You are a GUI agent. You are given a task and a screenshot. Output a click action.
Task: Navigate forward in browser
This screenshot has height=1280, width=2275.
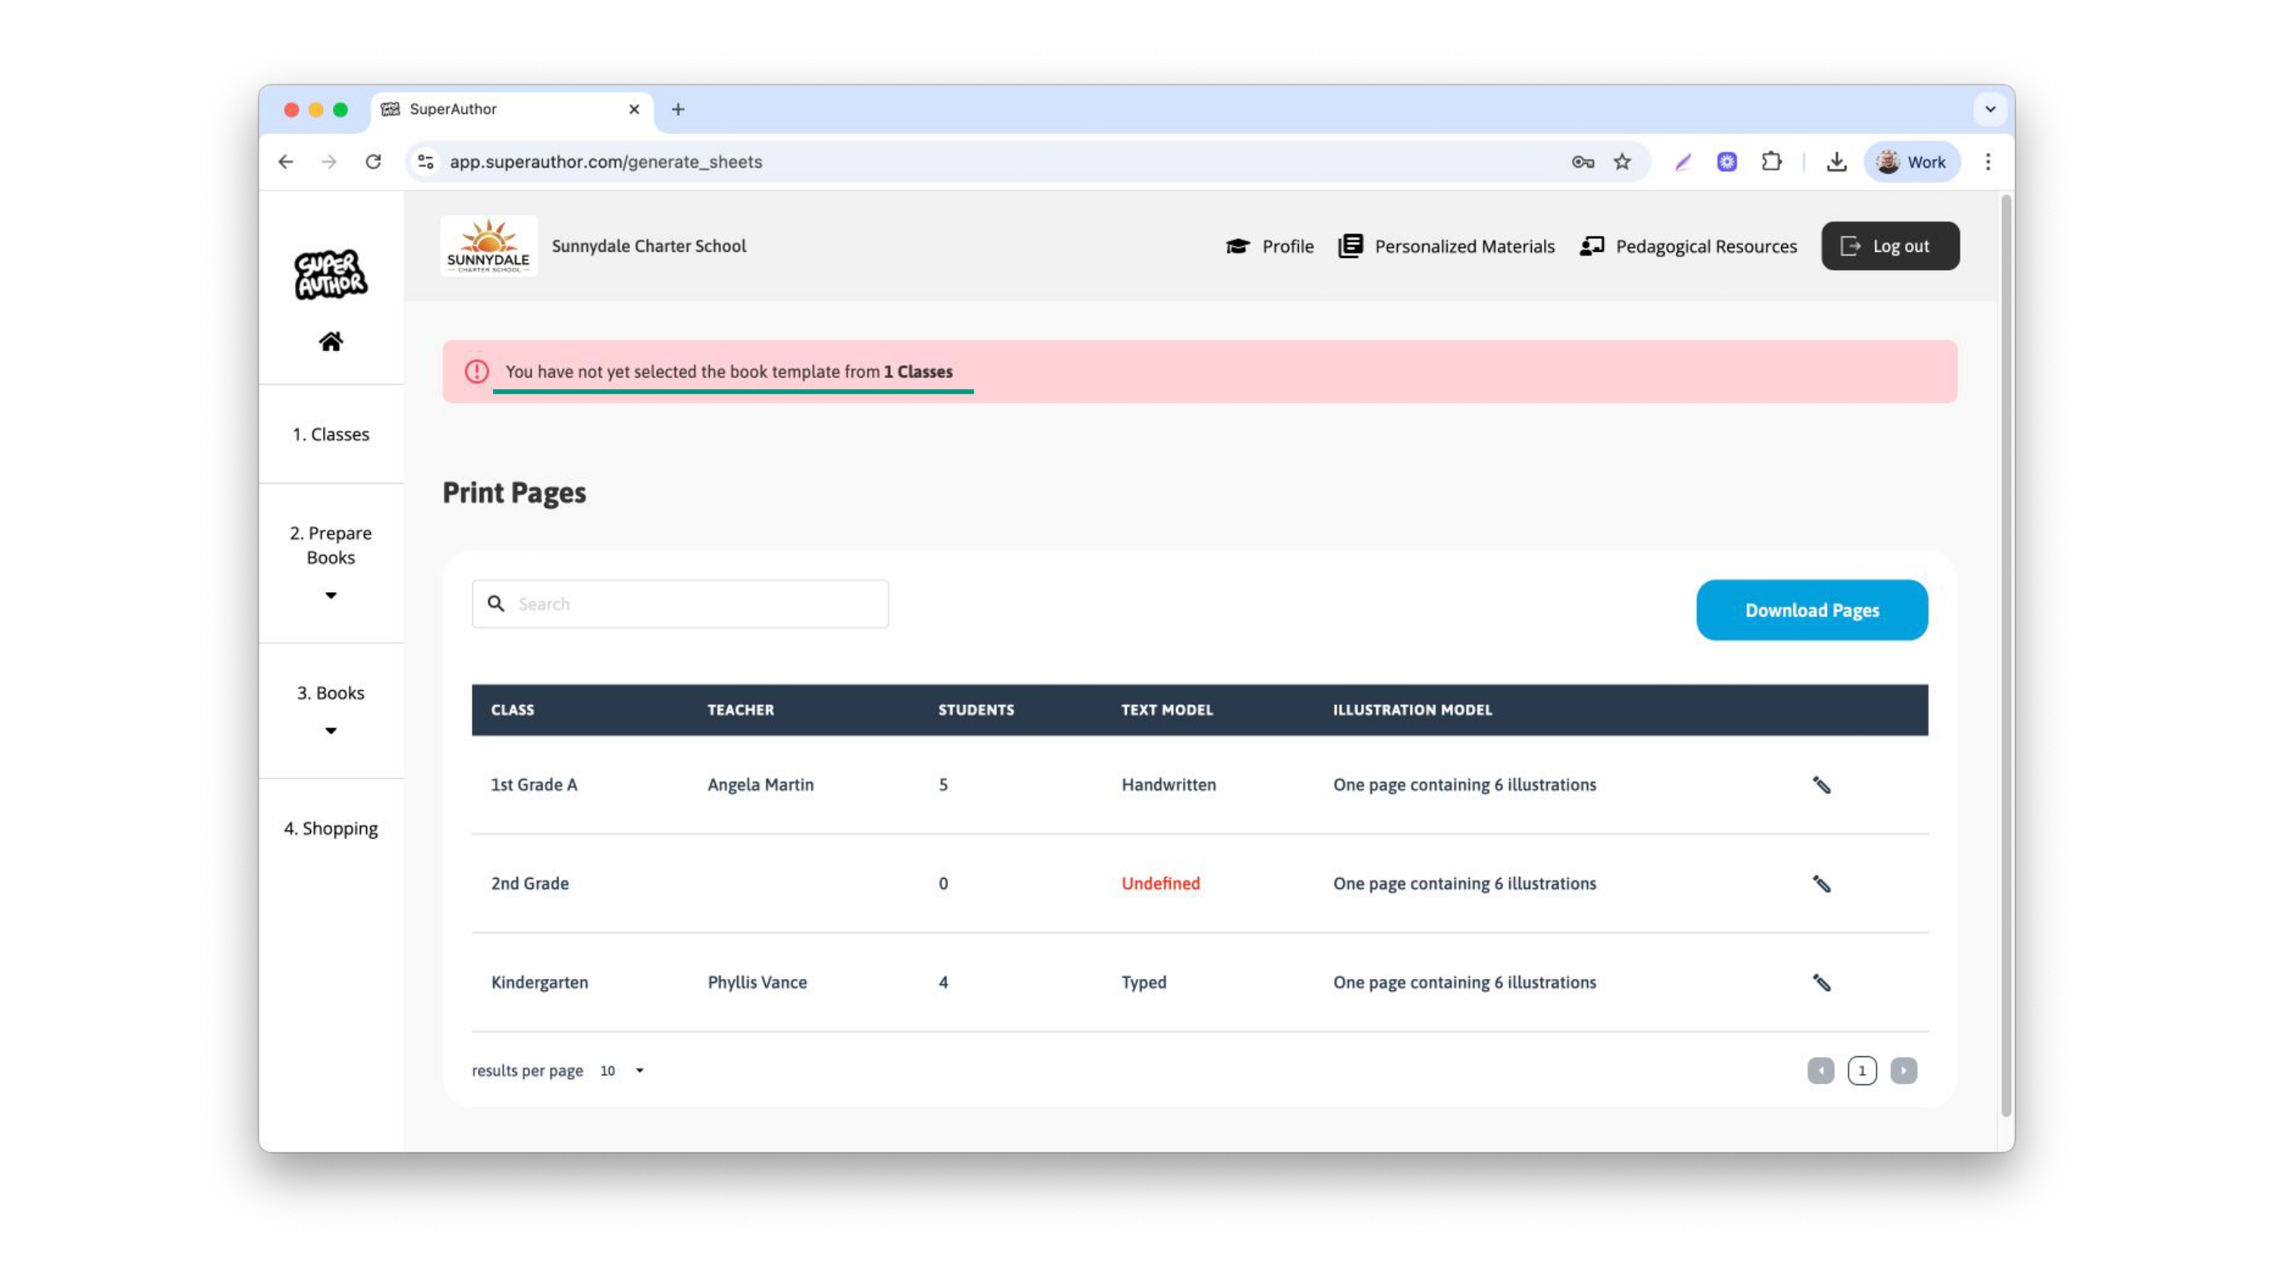pos(329,162)
